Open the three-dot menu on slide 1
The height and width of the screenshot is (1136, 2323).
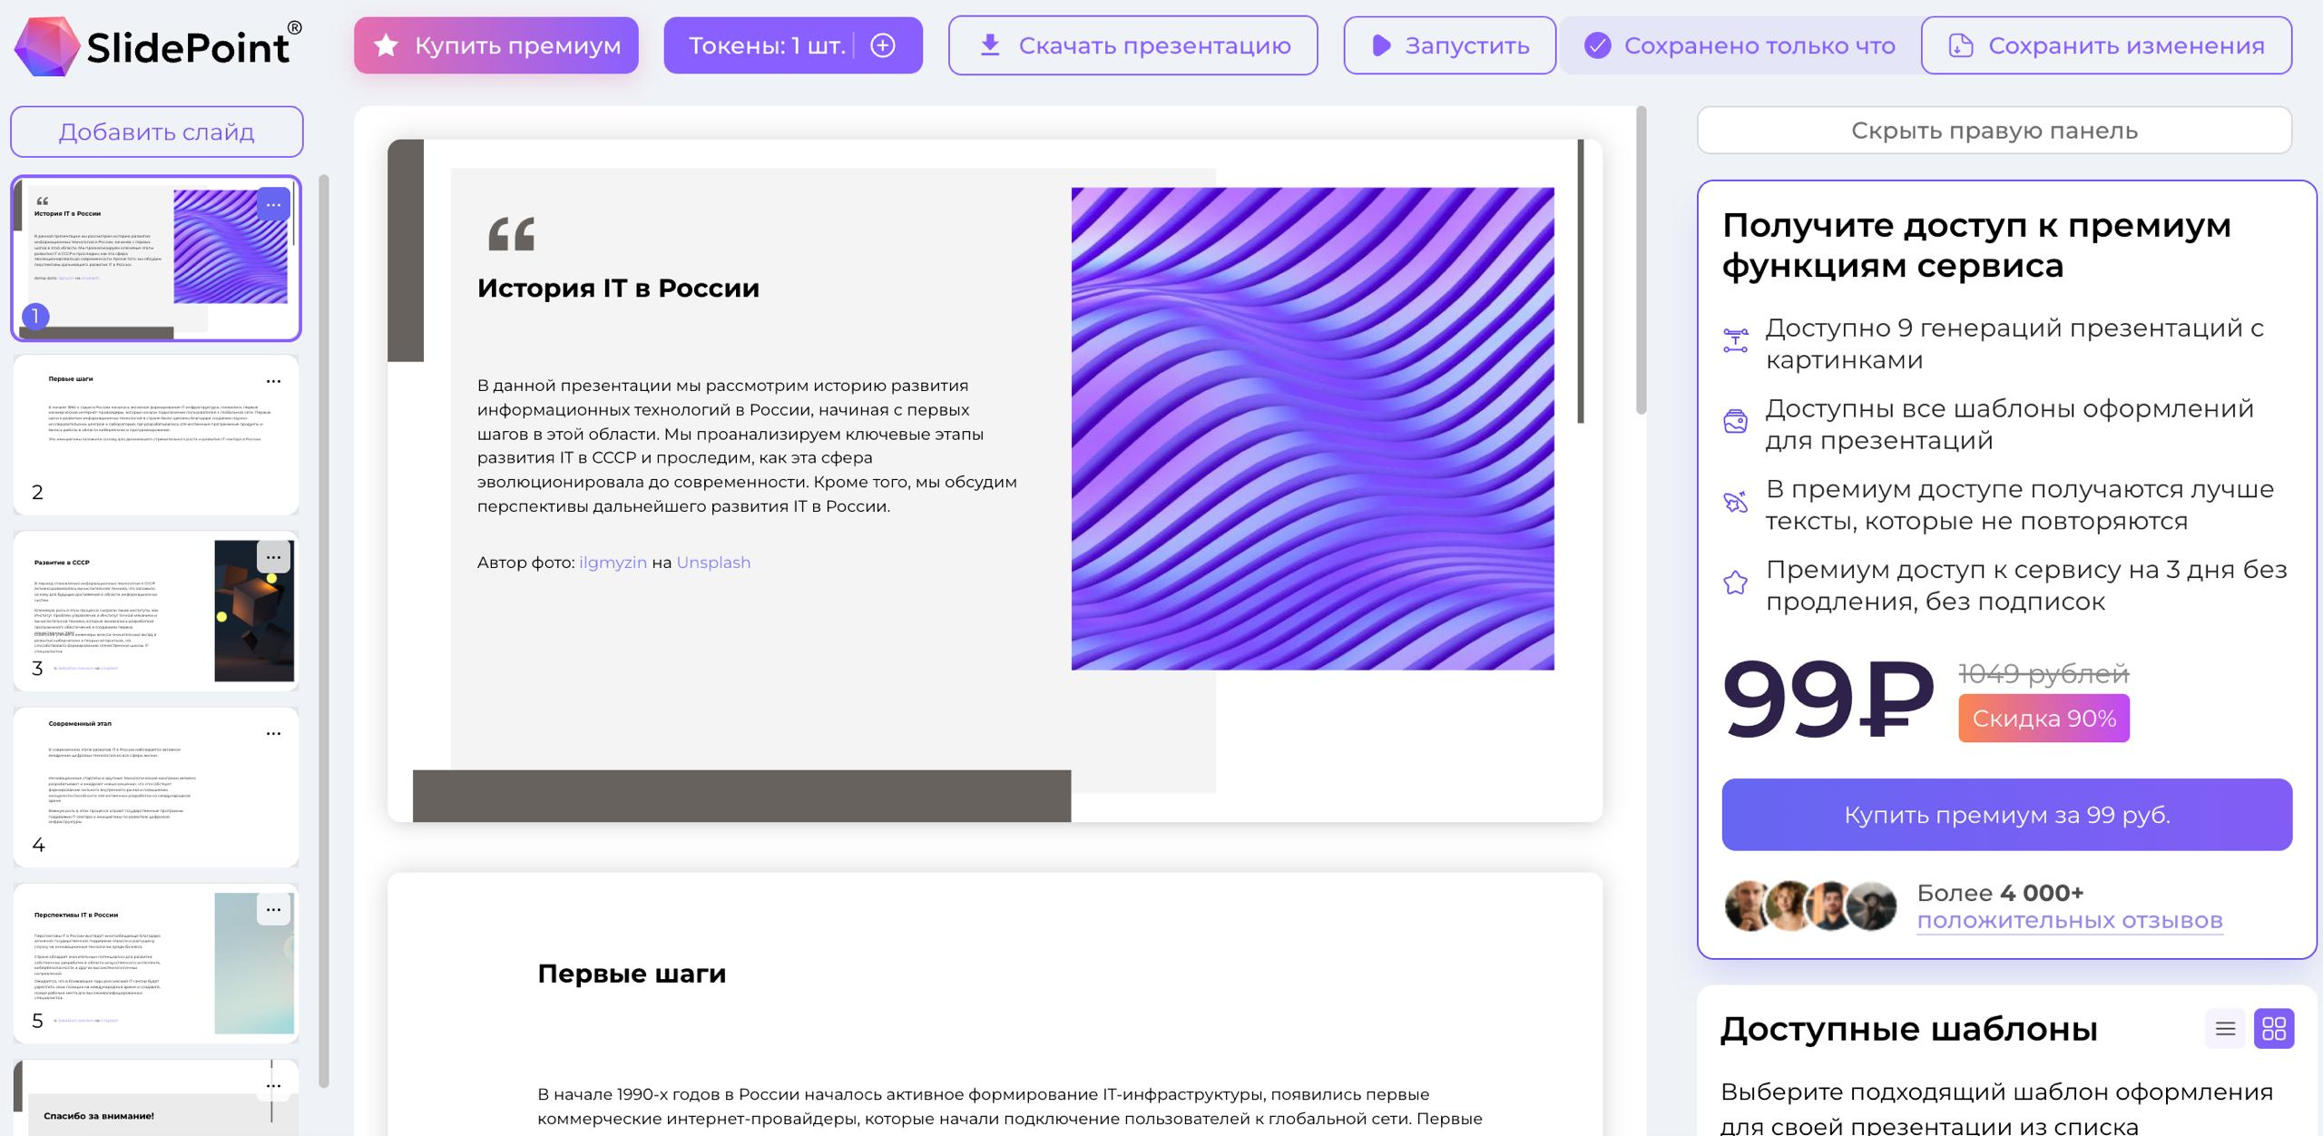pos(273,205)
